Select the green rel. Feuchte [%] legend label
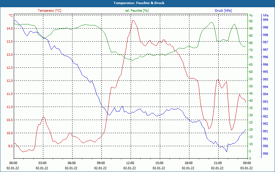The height and width of the screenshot is (172, 275). [136, 11]
